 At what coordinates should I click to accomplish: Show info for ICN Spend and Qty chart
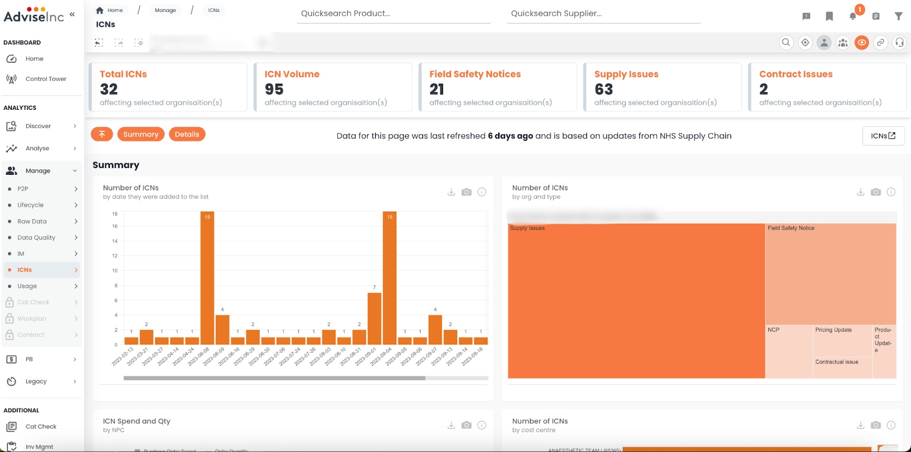tap(482, 425)
